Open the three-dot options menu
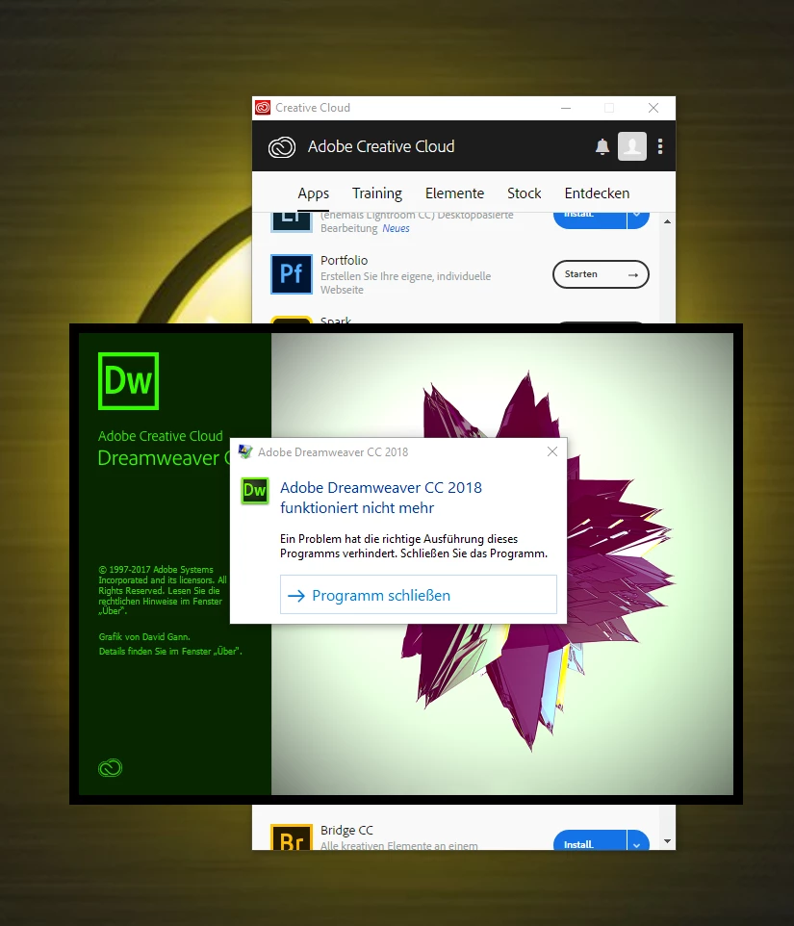Image resolution: width=794 pixels, height=926 pixels. 660,146
